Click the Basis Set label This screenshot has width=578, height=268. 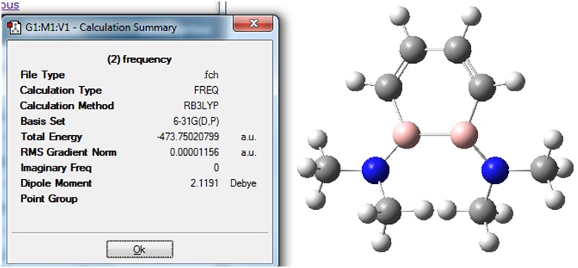pos(42,121)
